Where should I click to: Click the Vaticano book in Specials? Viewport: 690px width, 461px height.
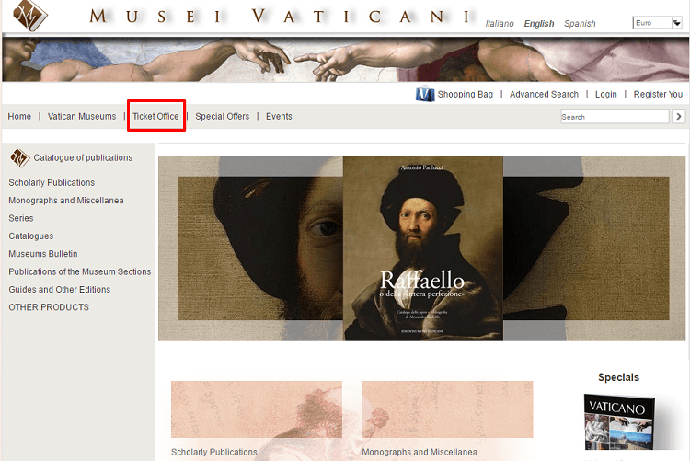tap(619, 421)
